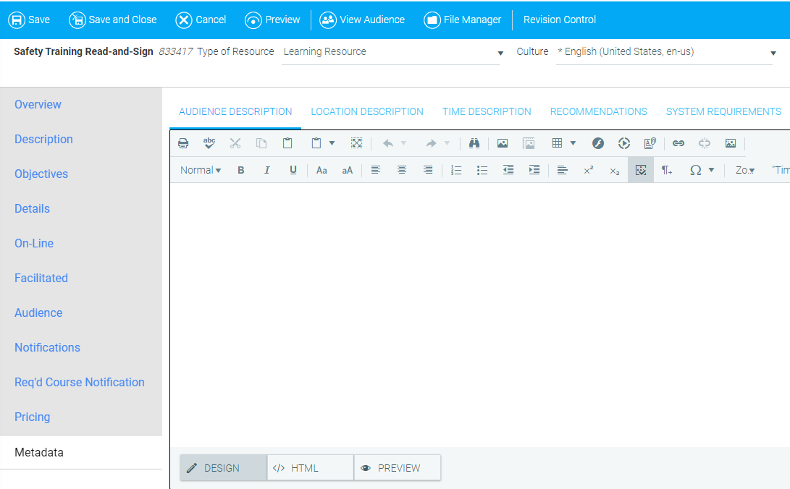Click the Insert Hyperlink icon

click(x=678, y=143)
